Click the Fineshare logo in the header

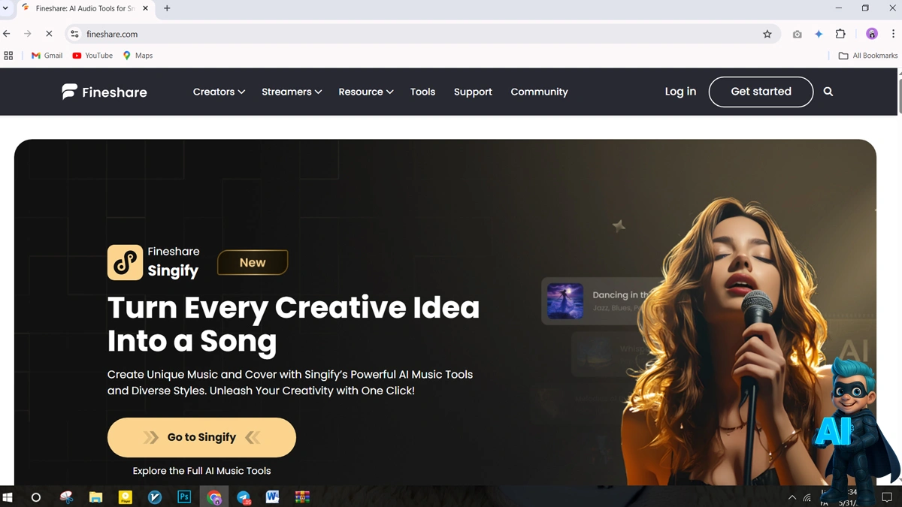point(104,92)
